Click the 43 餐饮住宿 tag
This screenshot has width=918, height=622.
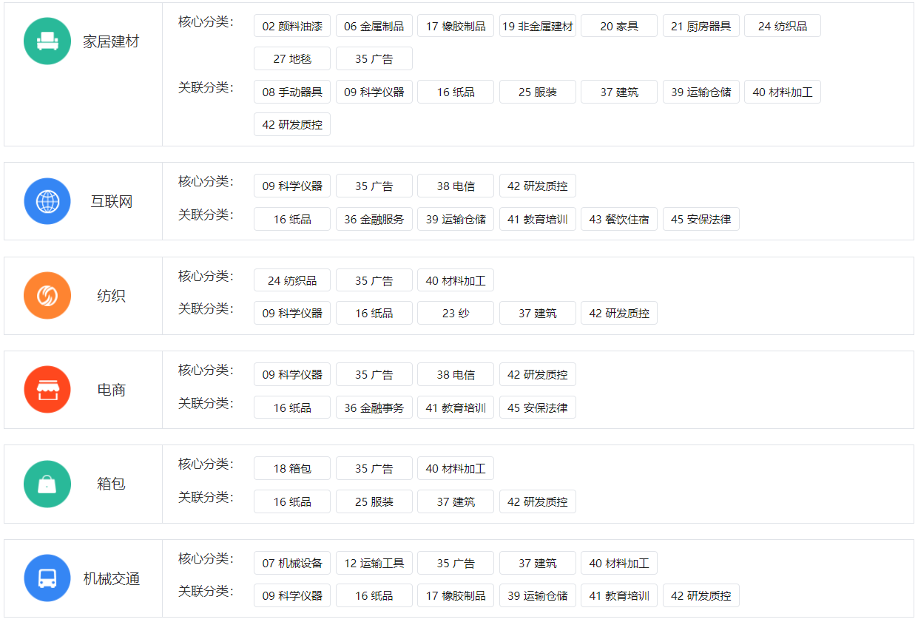619,219
